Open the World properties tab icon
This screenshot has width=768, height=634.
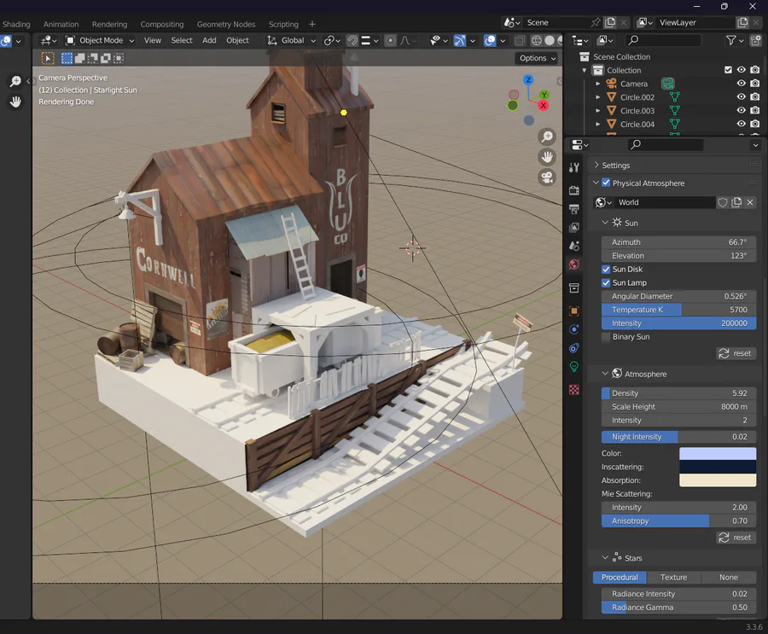pyautogui.click(x=574, y=265)
